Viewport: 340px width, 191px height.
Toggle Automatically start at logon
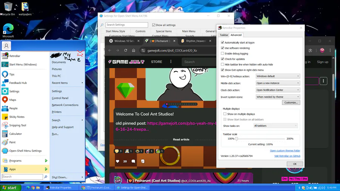tap(222, 42)
